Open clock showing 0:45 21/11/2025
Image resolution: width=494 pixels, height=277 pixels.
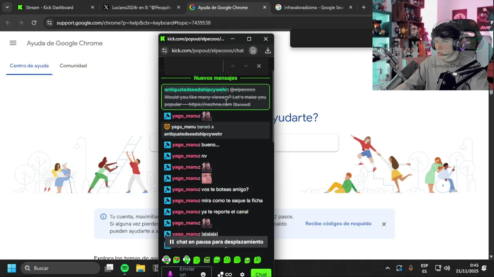coord(467,268)
